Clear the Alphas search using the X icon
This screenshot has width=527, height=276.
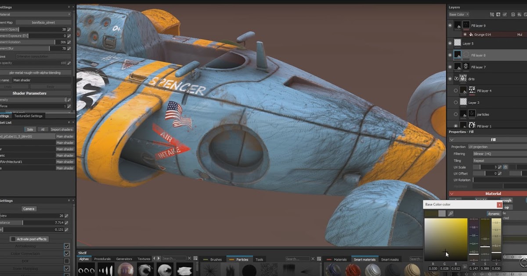coord(189,258)
